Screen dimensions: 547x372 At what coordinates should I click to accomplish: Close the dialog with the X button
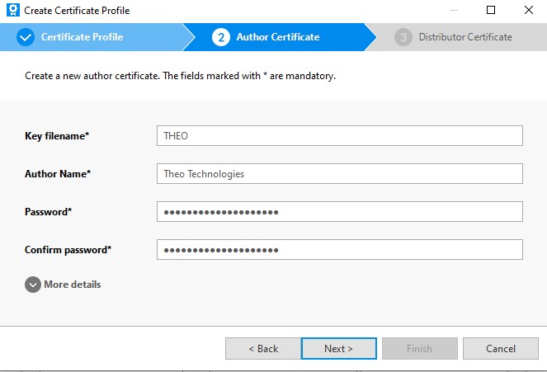tap(528, 11)
